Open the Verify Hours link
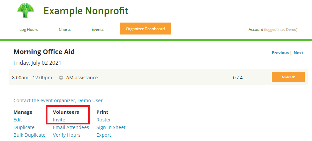Image resolution: width=312 pixels, height=141 pixels. (67, 135)
